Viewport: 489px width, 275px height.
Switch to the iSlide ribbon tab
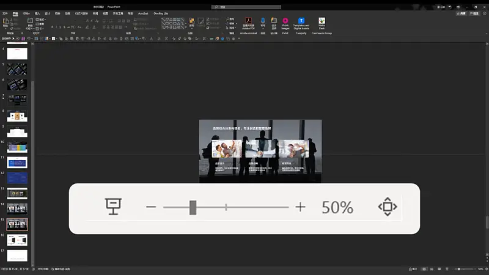click(x=26, y=13)
